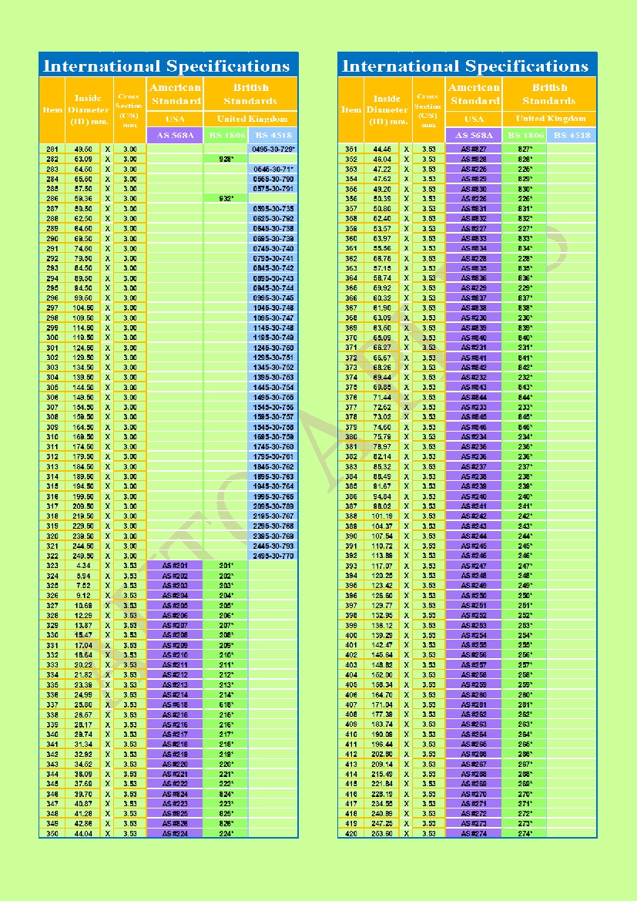Viewport: 637px width, 901px height.
Task: Click the right table's International Specifications title
Action: click(x=466, y=66)
